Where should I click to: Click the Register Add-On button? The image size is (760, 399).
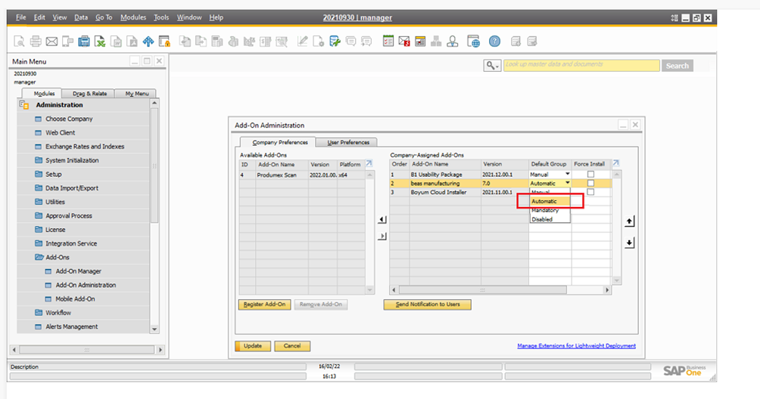coord(265,305)
